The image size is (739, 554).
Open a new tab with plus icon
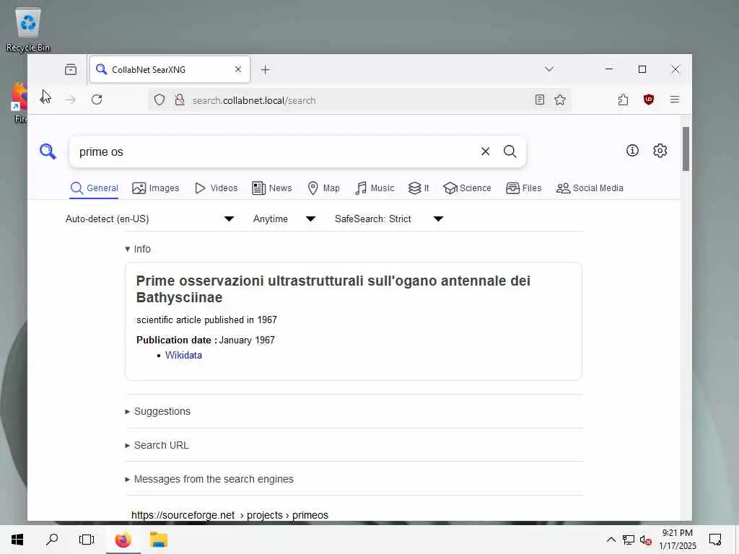[266, 70]
